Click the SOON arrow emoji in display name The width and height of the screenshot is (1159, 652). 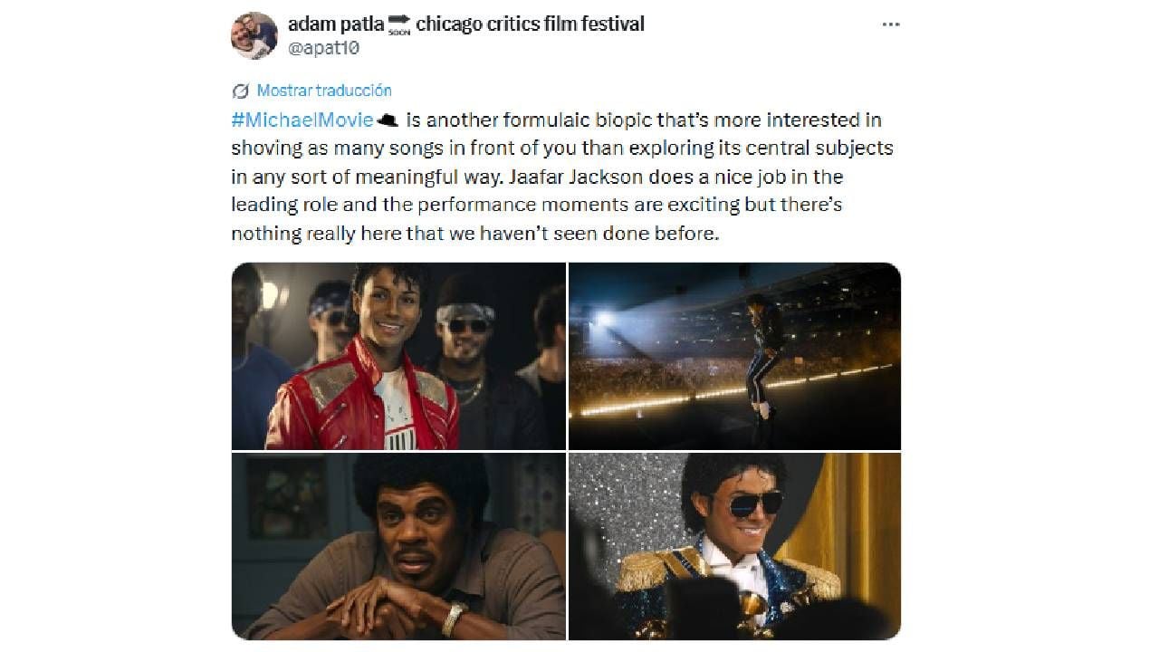[399, 24]
